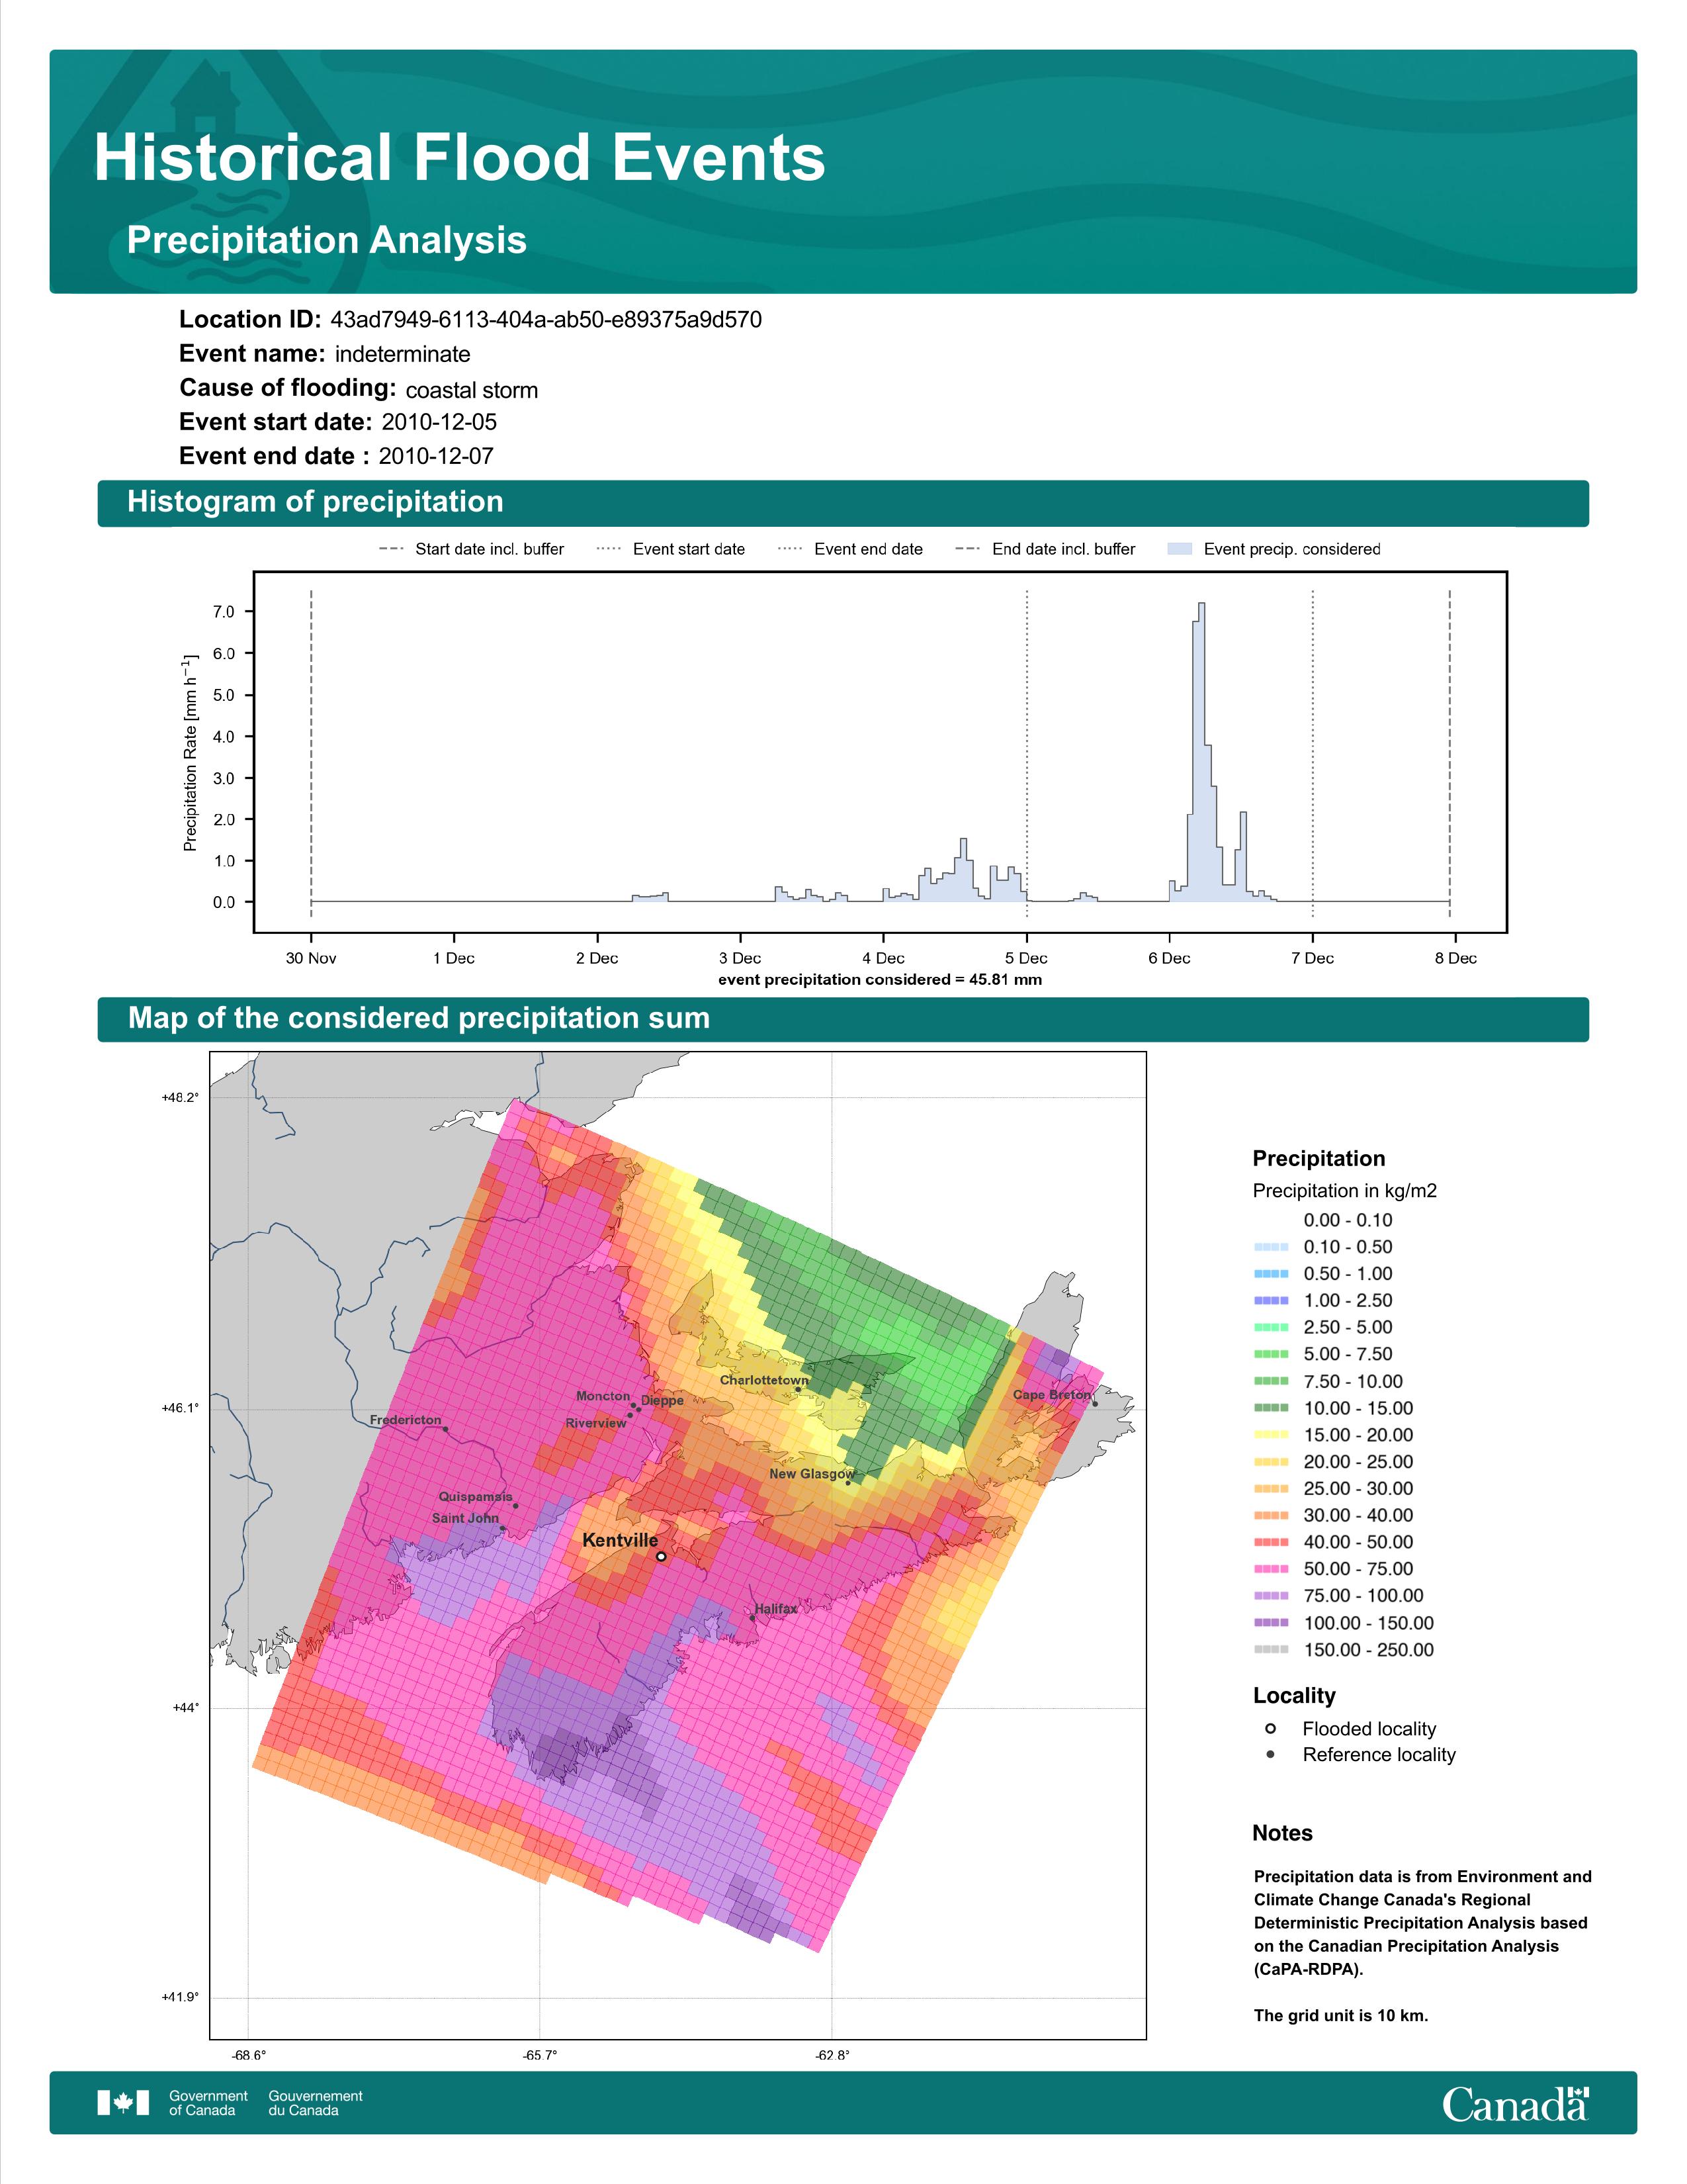
Task: Click the Event end date legend dotted line
Action: click(789, 549)
